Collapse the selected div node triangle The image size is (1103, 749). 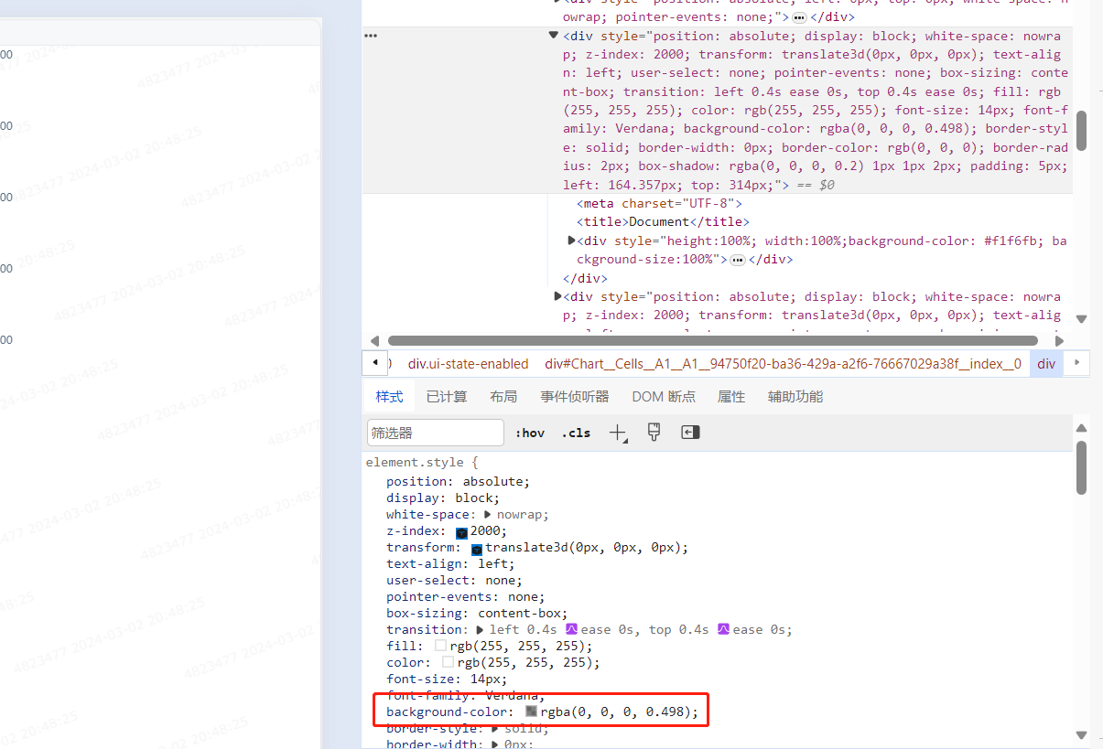click(553, 36)
